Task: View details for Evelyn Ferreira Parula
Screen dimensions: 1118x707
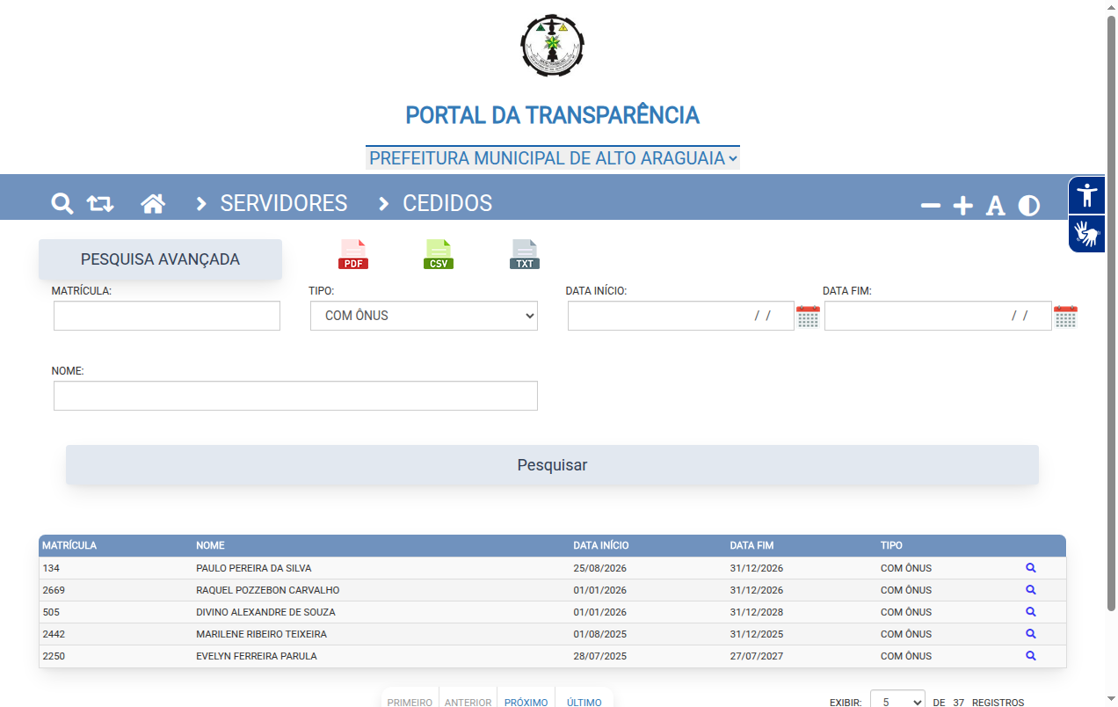Action: pos(1031,656)
